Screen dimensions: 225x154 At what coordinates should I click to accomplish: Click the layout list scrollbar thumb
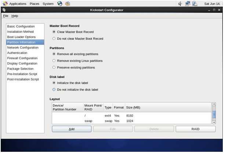pyautogui.click(x=214, y=114)
